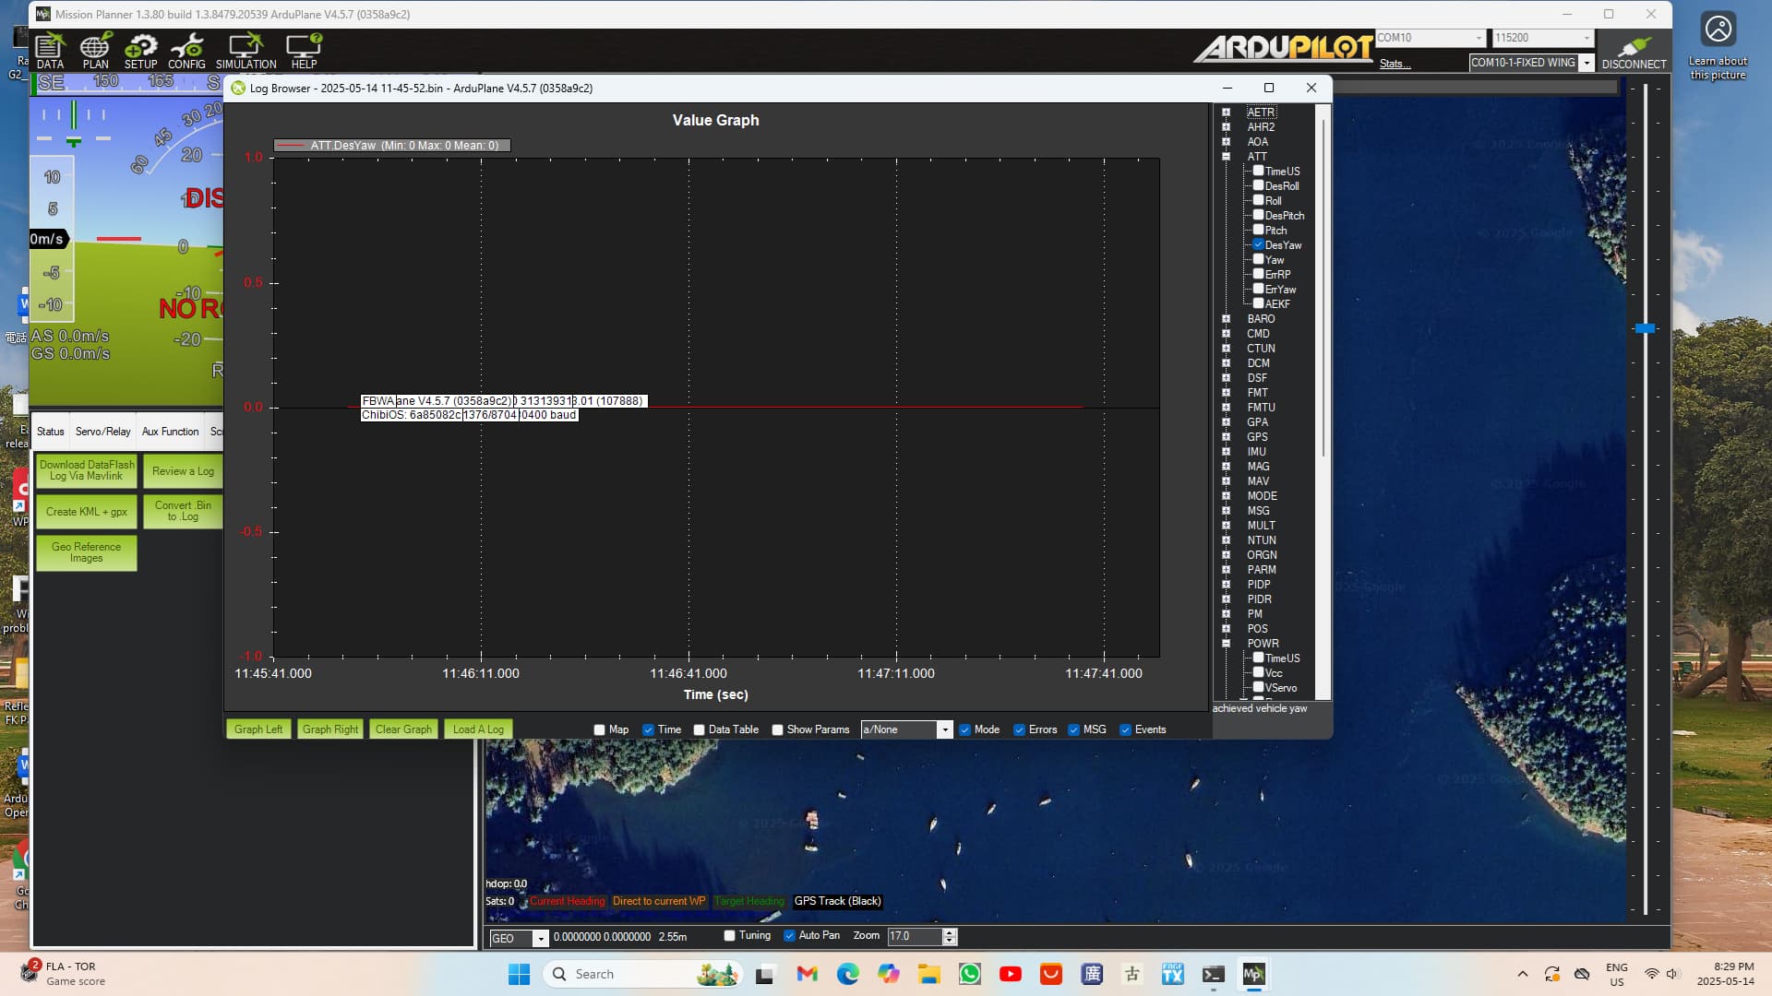This screenshot has height=996, width=1772.
Task: Switch to the Aux Function tab
Action: click(170, 432)
